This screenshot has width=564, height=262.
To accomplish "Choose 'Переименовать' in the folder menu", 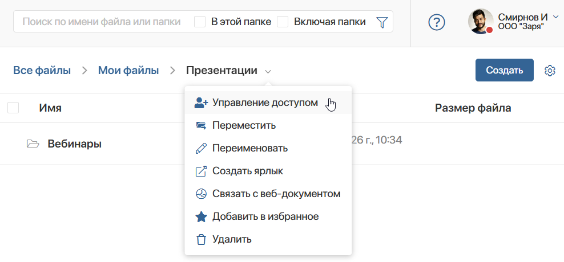I will pyautogui.click(x=268, y=148).
